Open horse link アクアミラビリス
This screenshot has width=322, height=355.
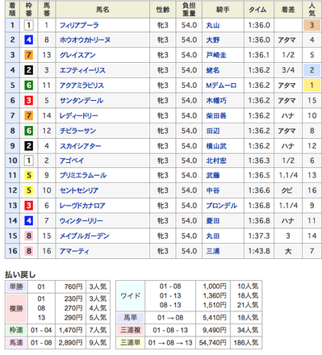tap(82, 86)
